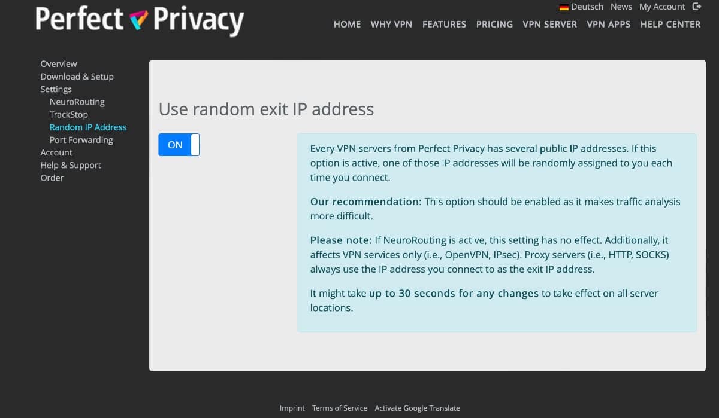
Task: Expand the Help & Support sidebar entry
Action: click(70, 165)
